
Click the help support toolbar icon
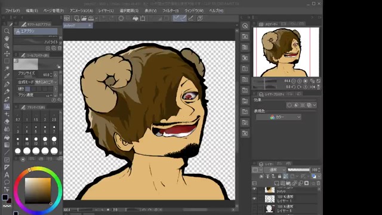tap(200, 19)
